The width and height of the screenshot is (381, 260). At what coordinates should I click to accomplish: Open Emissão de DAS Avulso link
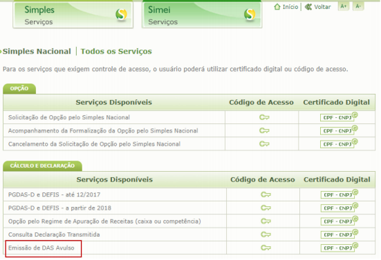(41, 248)
